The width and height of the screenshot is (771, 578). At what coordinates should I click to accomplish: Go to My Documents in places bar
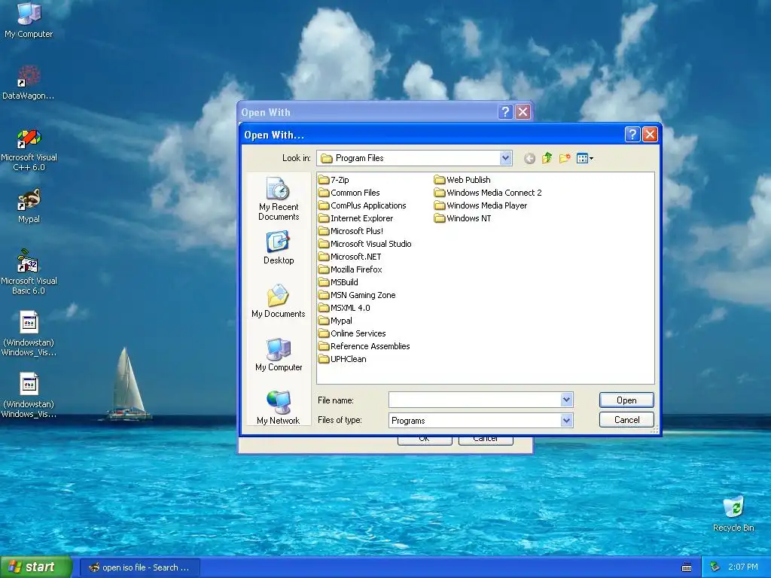click(x=279, y=301)
